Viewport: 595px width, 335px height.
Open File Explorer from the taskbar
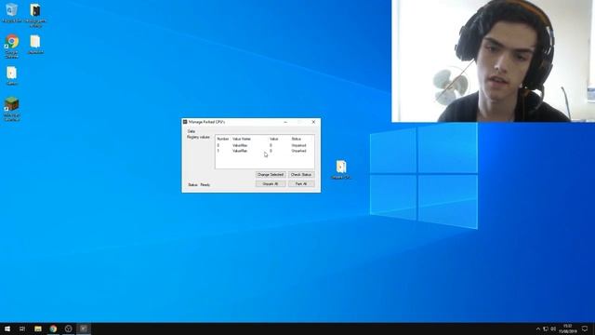[x=38, y=328]
